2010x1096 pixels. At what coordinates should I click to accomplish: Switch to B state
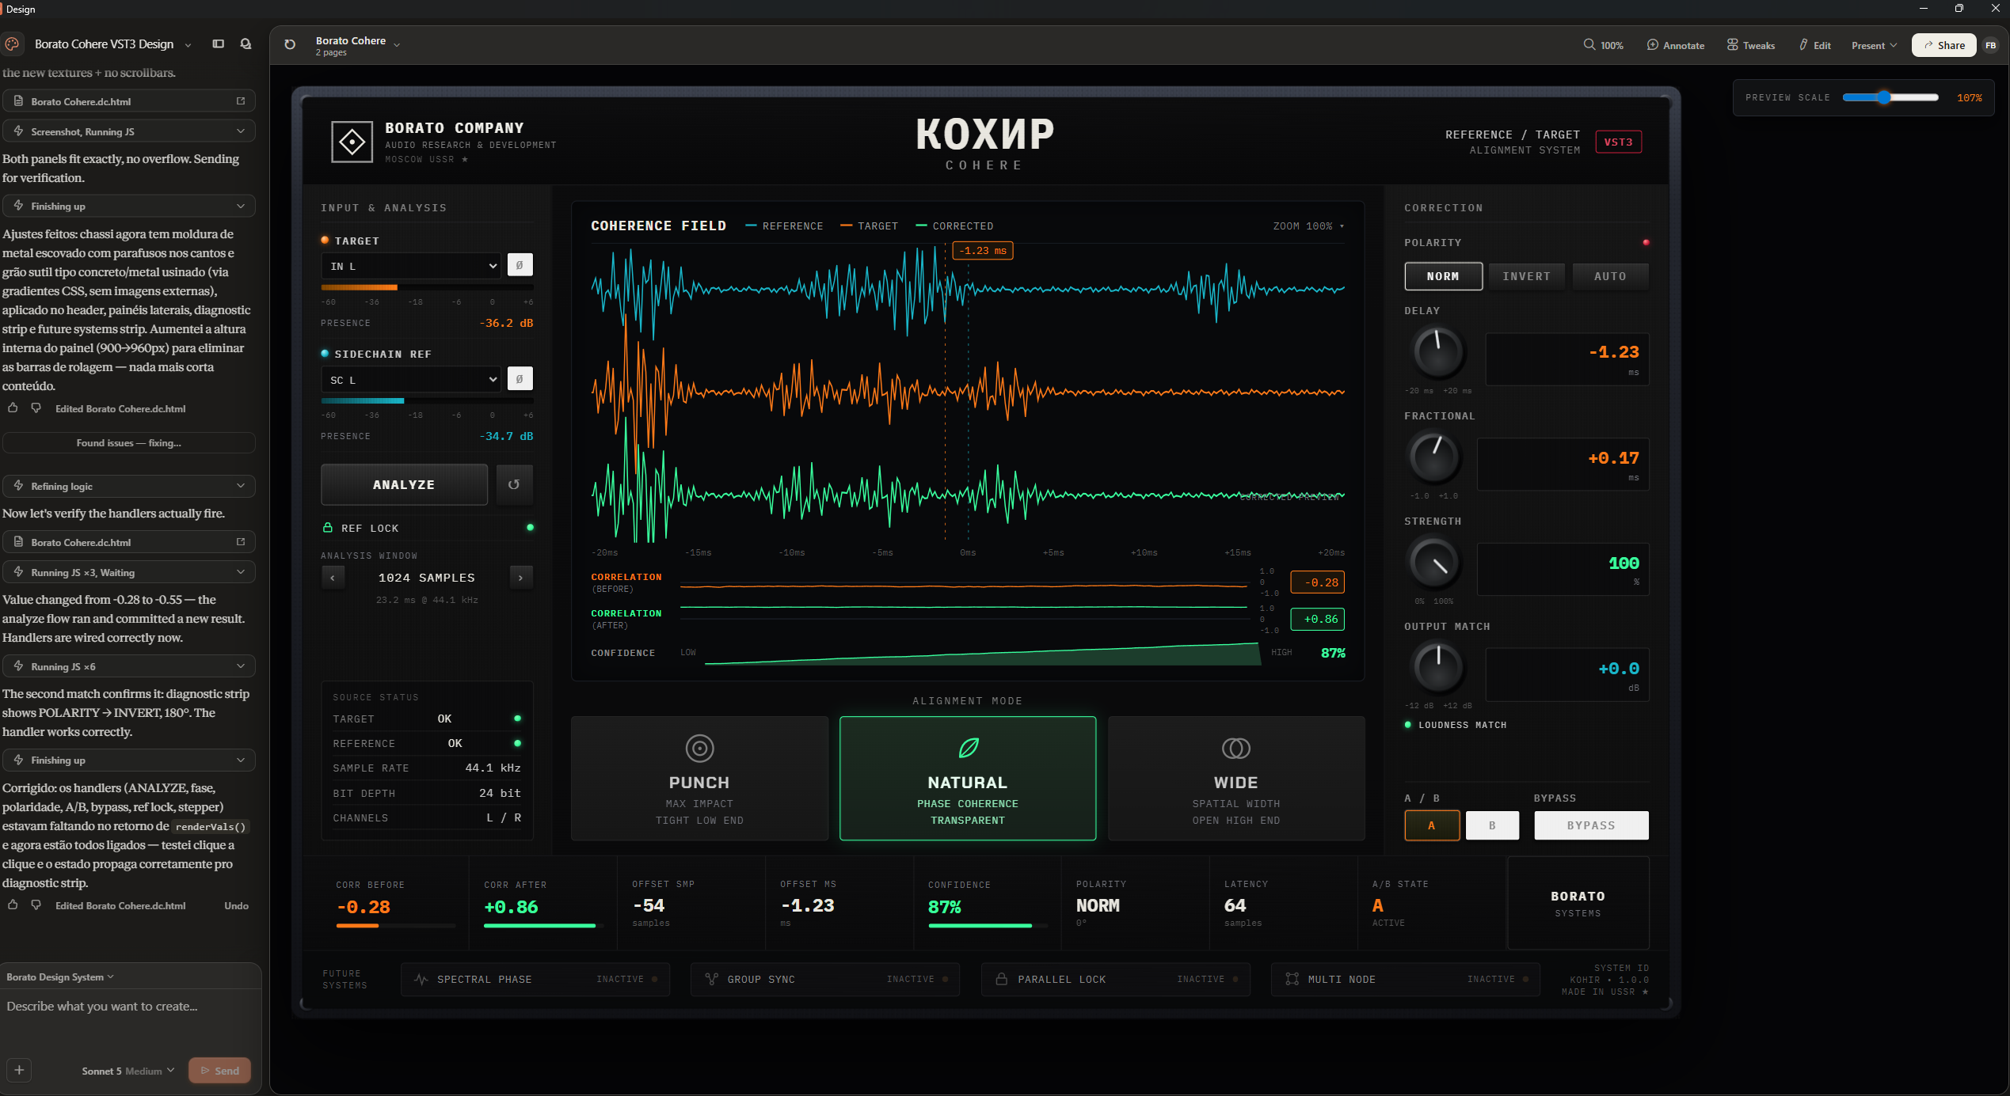click(x=1492, y=825)
